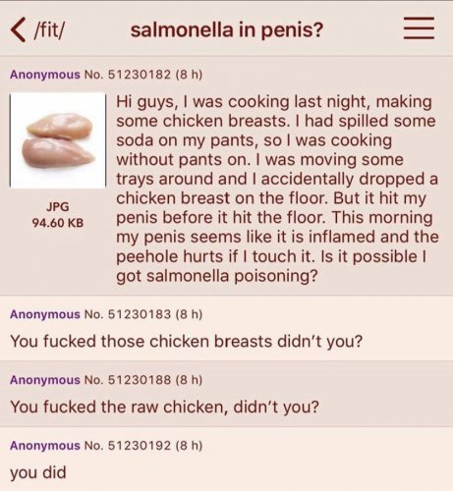
Task: Tap the reply mentioning raw chicken
Action: (164, 407)
